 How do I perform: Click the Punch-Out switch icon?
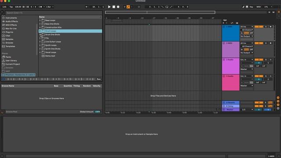point(171,7)
